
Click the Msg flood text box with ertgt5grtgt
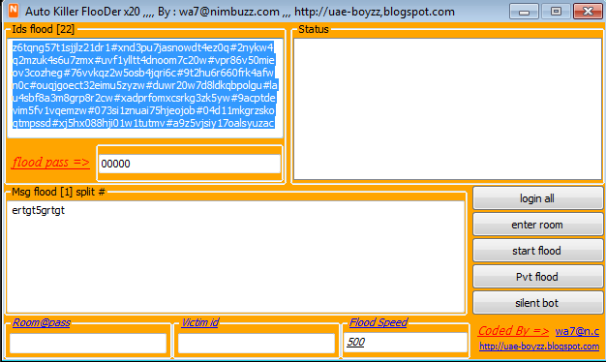[x=236, y=256]
